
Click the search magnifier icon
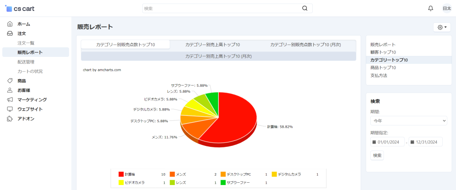[305, 9]
